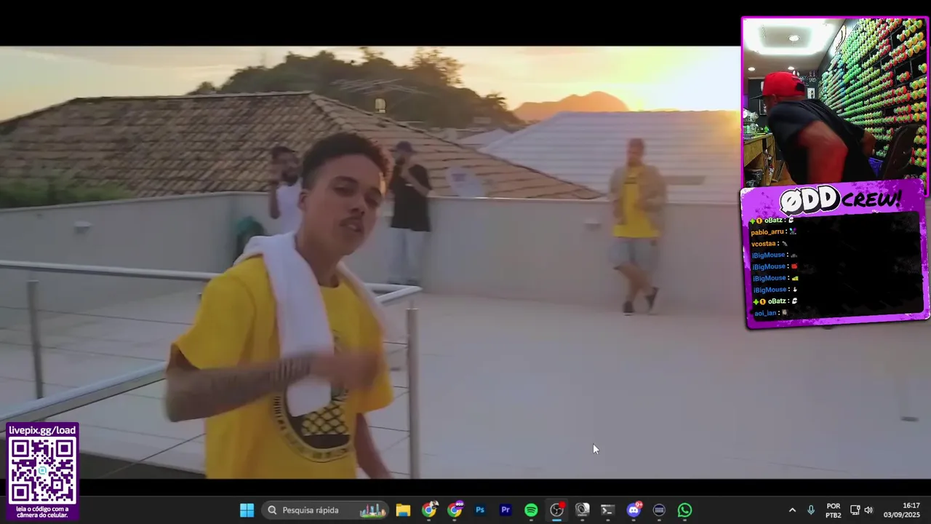
Task: Click pablo_arru in the chat overlay
Action: pos(767,231)
